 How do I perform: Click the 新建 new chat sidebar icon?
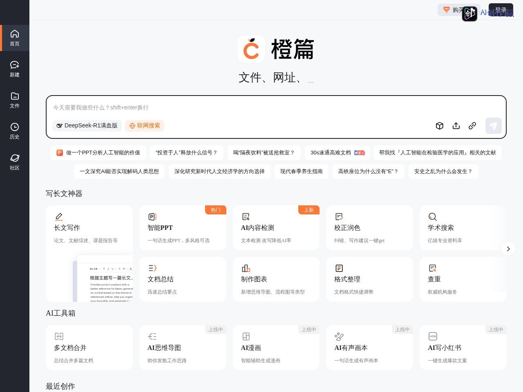click(15, 65)
